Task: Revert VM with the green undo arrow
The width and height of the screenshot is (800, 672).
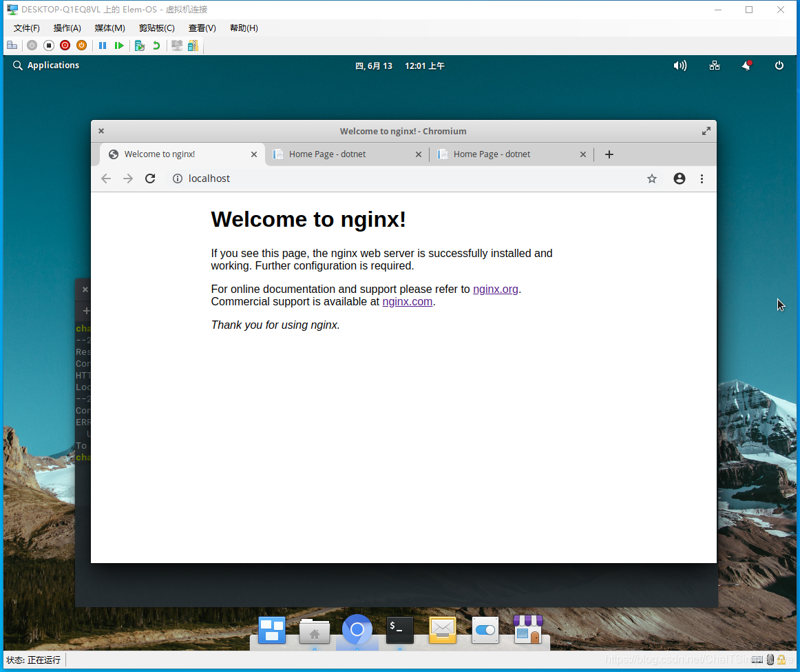Action: coord(156,45)
